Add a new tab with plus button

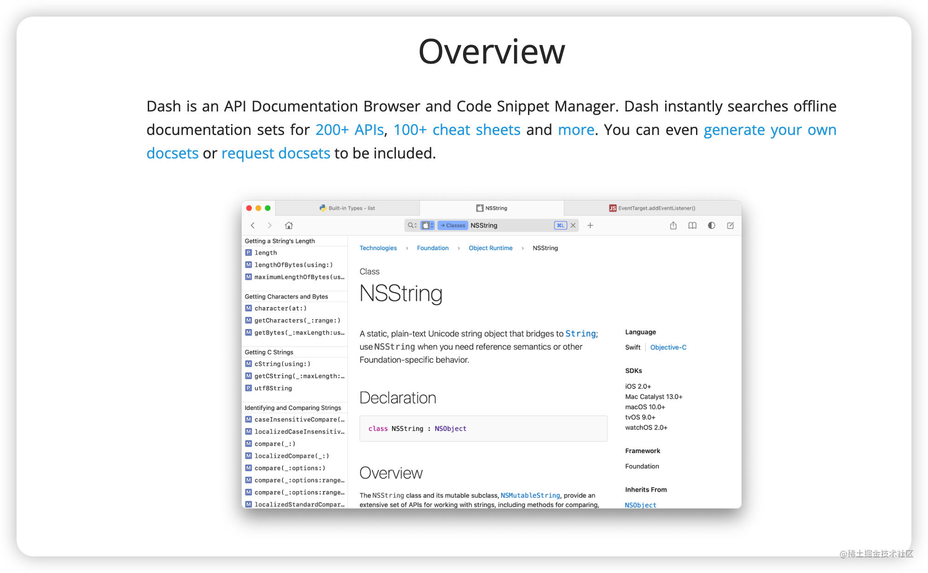[x=590, y=225]
